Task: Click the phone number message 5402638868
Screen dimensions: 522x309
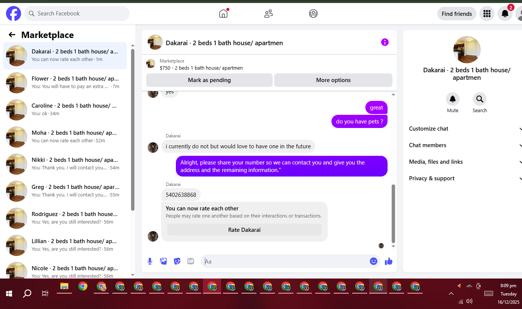Action: pyautogui.click(x=181, y=195)
